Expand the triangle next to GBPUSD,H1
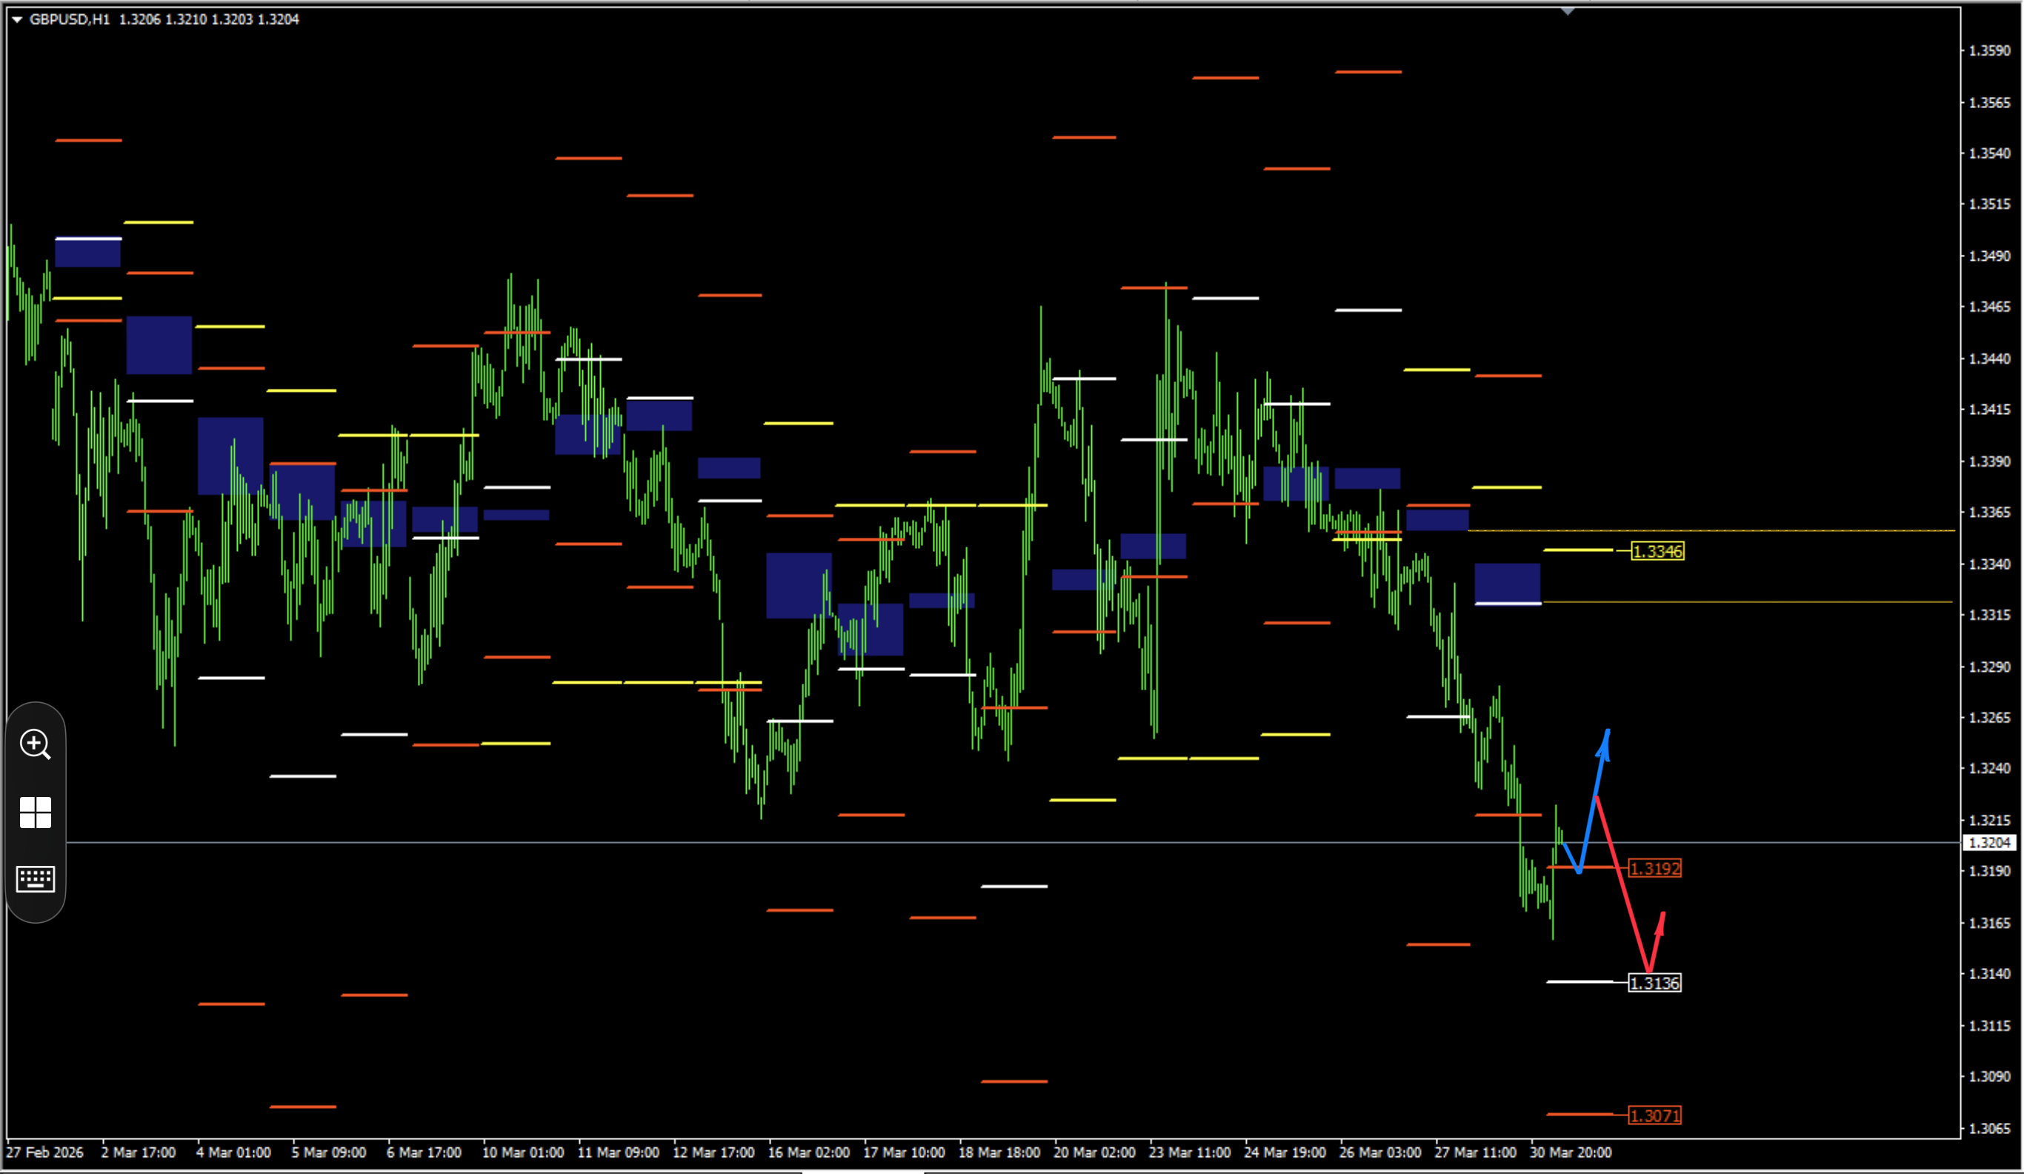Image resolution: width=2024 pixels, height=1174 pixels. (17, 19)
